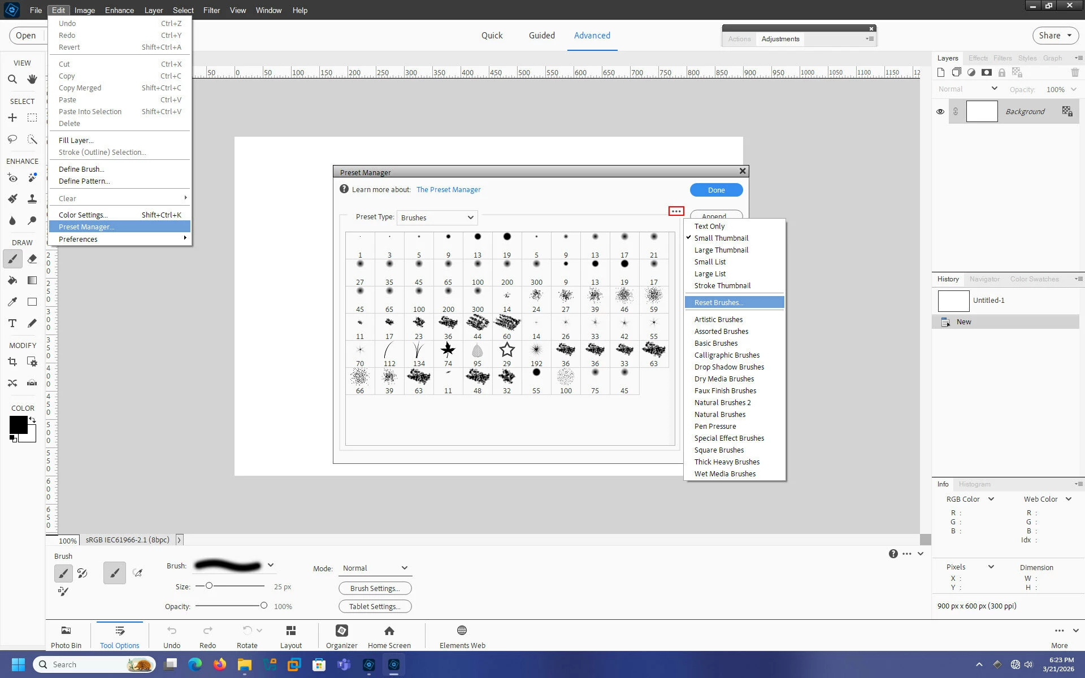This screenshot has width=1085, height=678.
Task: Expand the Share dropdown button
Action: tap(1054, 35)
